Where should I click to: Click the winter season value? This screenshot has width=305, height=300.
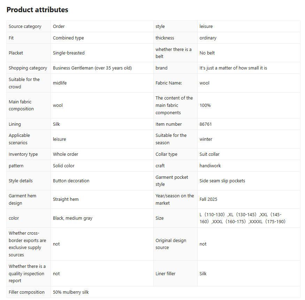(206, 139)
